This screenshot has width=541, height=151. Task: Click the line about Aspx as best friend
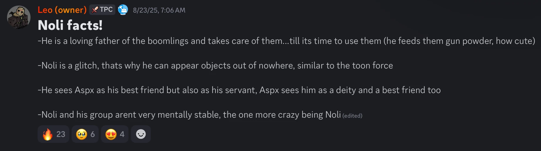[239, 90]
